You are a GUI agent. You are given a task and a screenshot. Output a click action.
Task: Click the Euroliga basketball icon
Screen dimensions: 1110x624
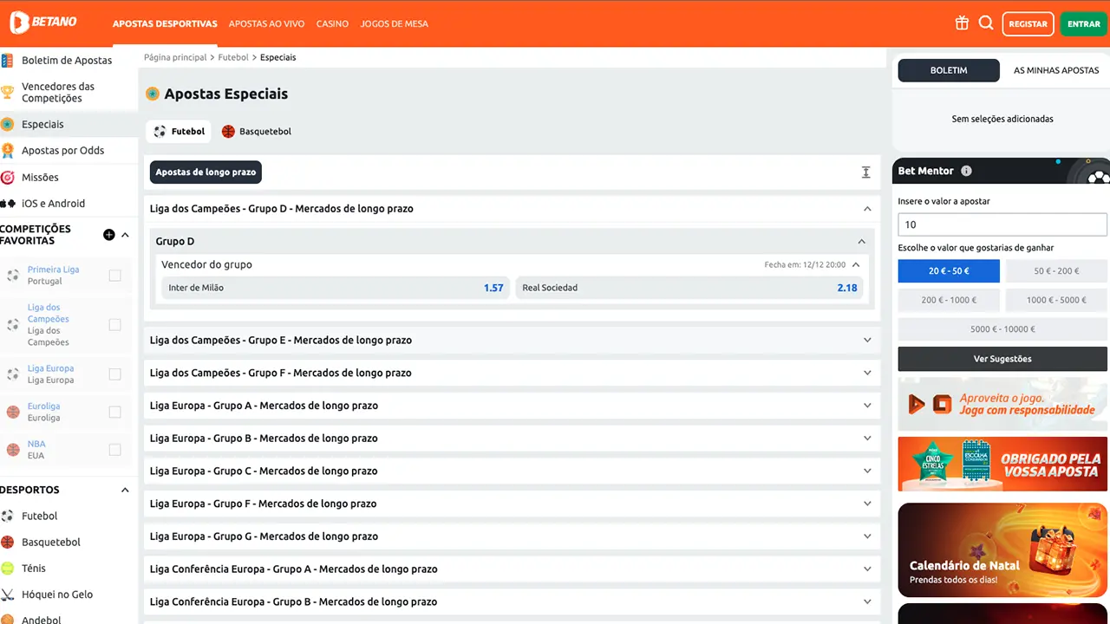[x=13, y=412]
